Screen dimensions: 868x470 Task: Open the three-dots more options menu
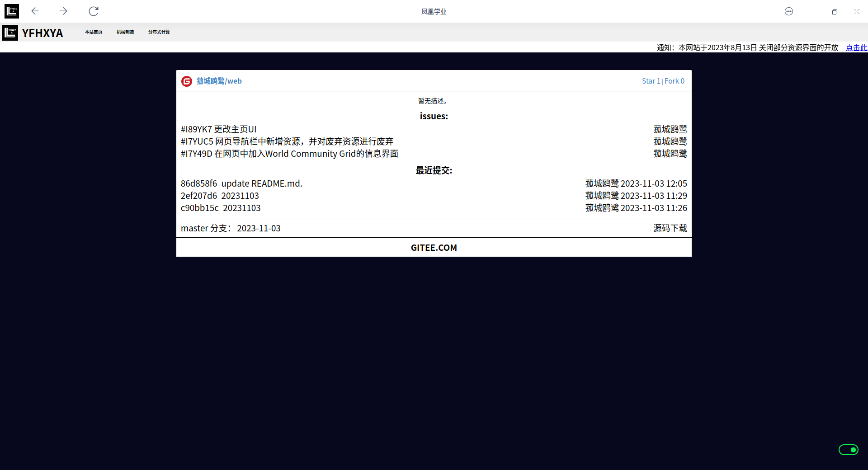coord(789,12)
